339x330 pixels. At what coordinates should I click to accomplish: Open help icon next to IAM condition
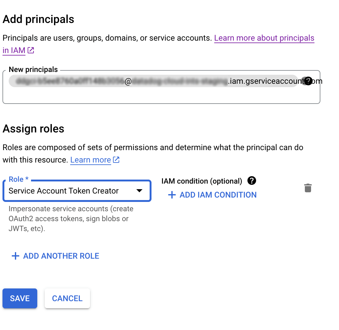pos(252,181)
